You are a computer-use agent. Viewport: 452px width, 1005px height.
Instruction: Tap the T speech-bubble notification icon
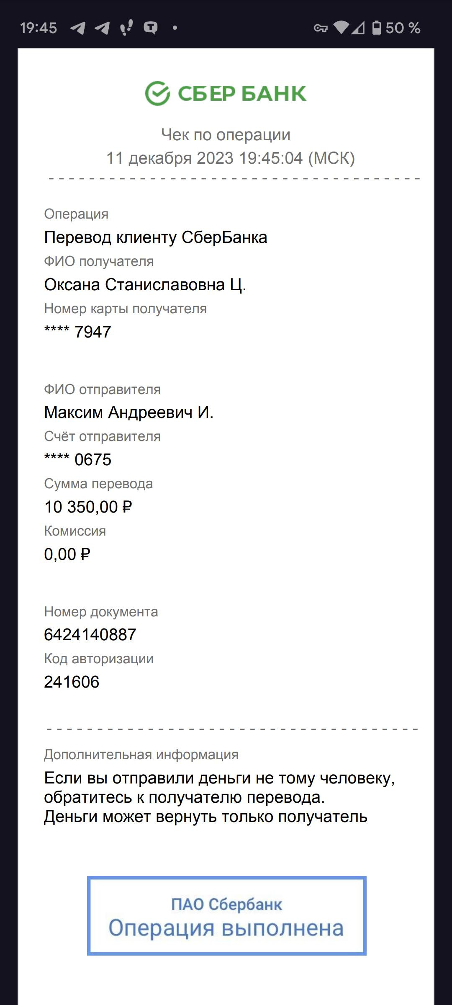coord(151,28)
